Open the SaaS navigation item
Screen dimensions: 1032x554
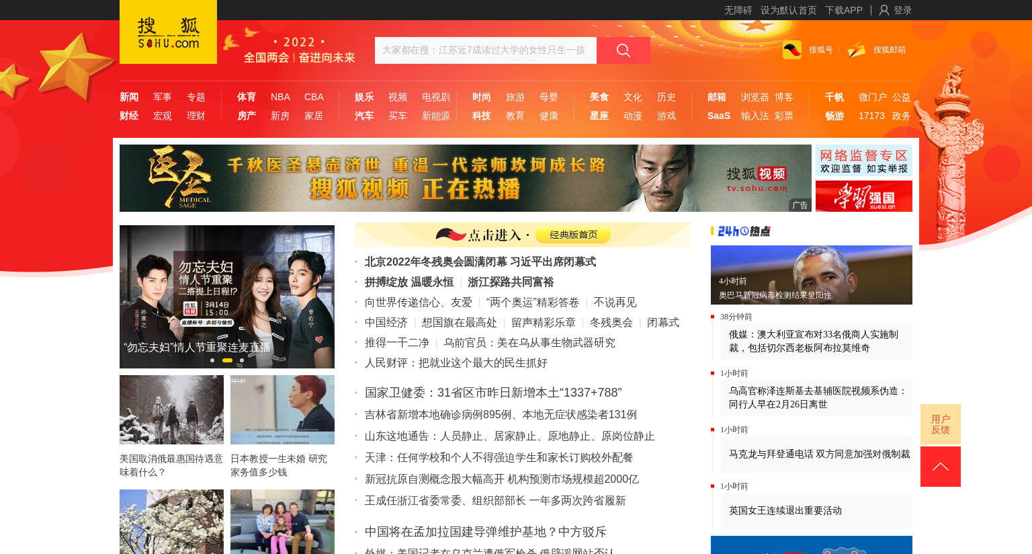[x=719, y=116]
